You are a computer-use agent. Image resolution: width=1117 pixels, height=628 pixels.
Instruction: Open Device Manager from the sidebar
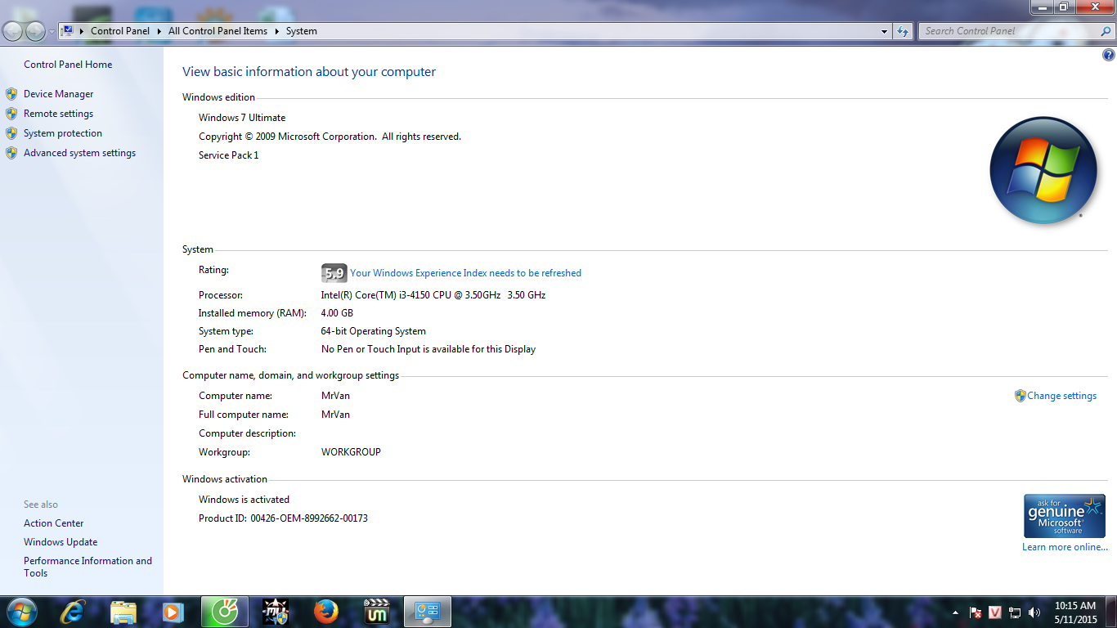point(58,94)
